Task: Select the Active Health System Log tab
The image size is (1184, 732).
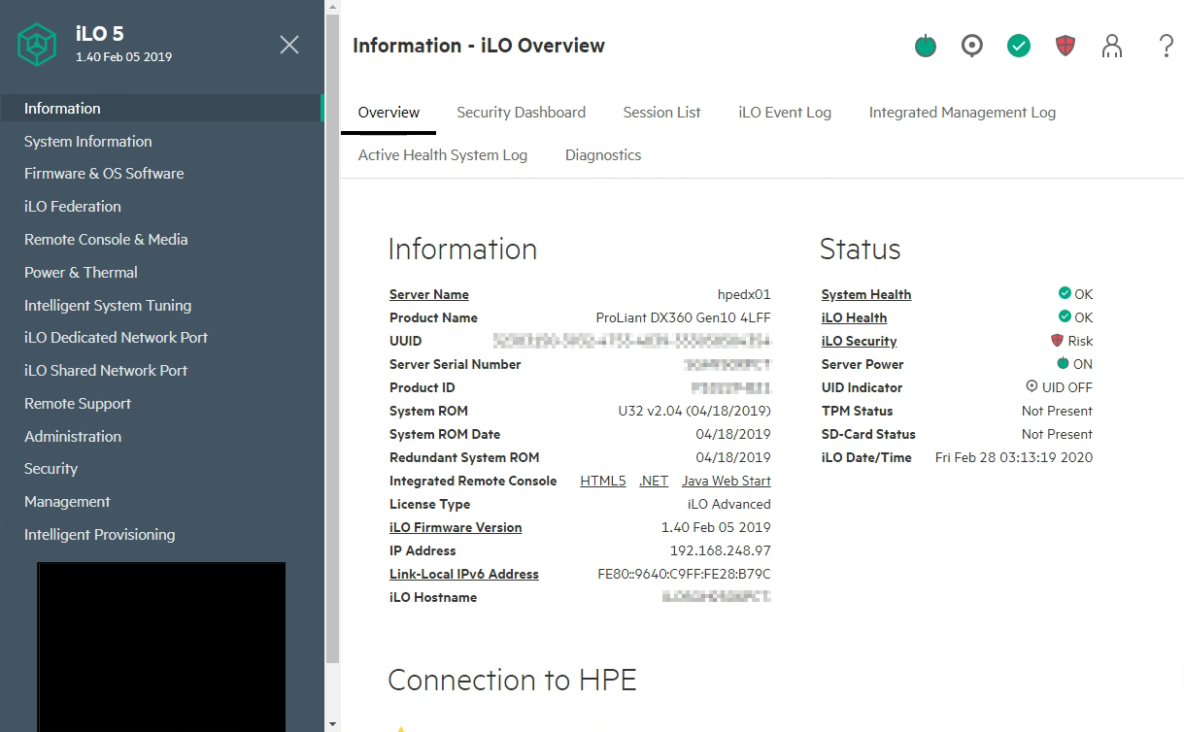Action: pos(443,155)
